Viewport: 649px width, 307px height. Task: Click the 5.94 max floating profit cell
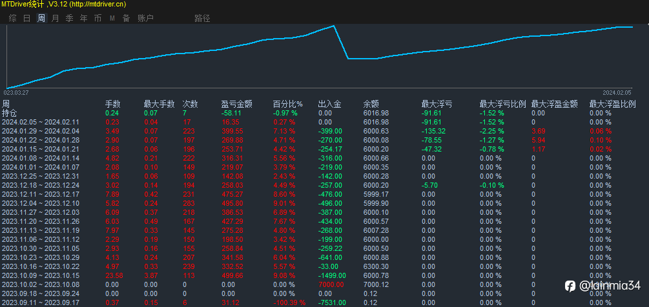point(539,140)
